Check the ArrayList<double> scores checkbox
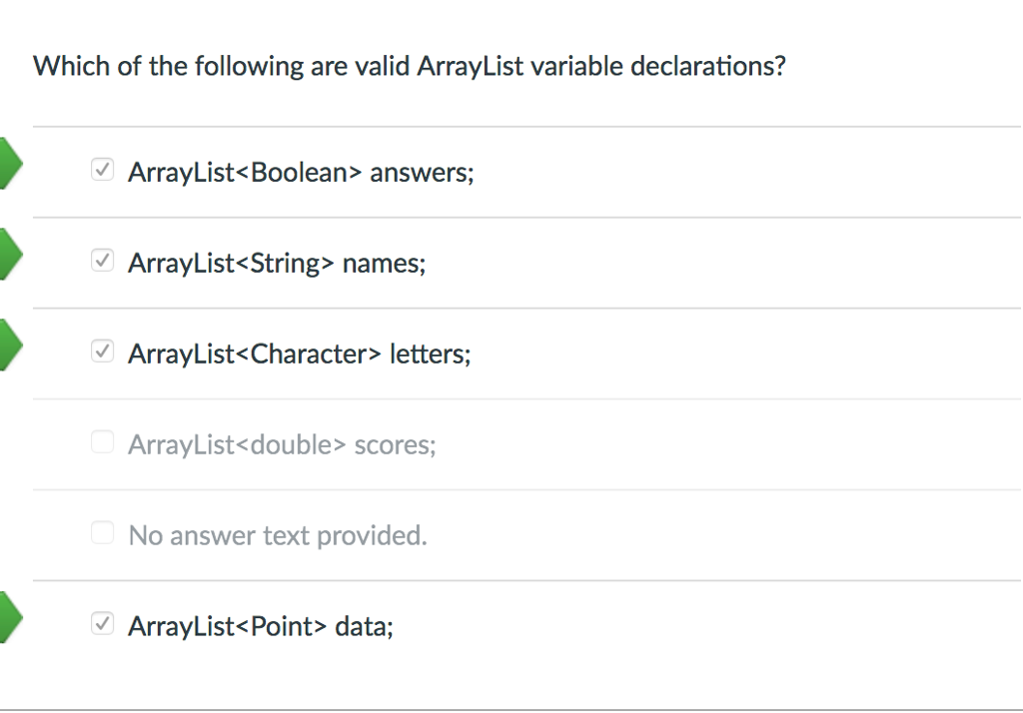The height and width of the screenshot is (713, 1023). (x=103, y=441)
